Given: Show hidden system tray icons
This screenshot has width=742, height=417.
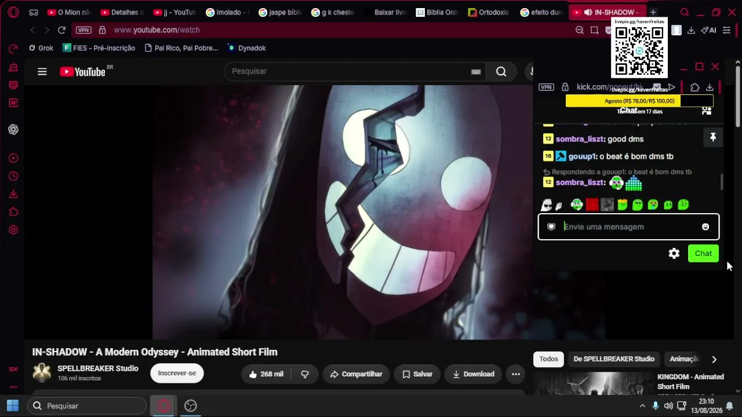Looking at the screenshot, I should 642,406.
